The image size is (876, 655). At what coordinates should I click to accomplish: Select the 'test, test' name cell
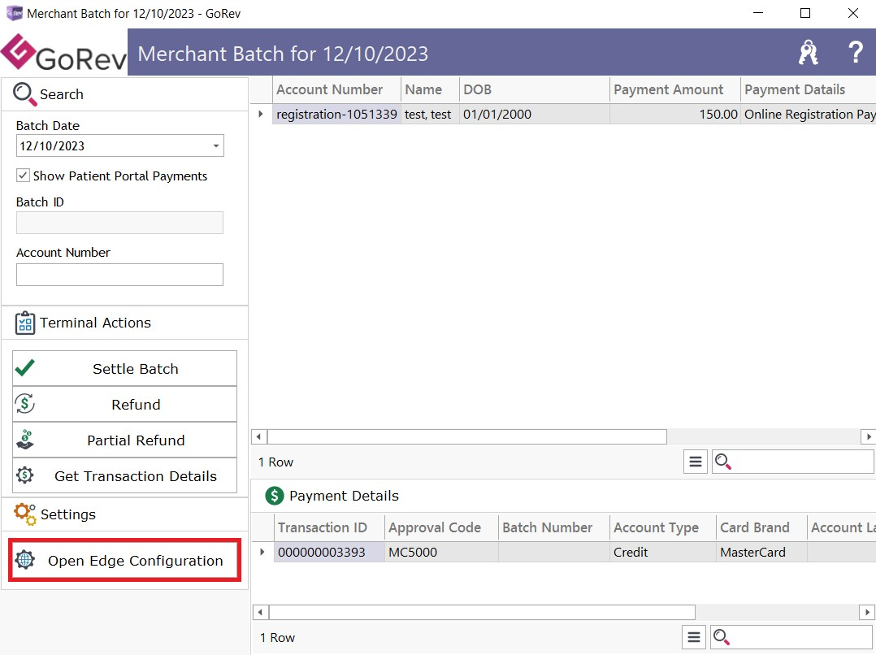coord(430,114)
